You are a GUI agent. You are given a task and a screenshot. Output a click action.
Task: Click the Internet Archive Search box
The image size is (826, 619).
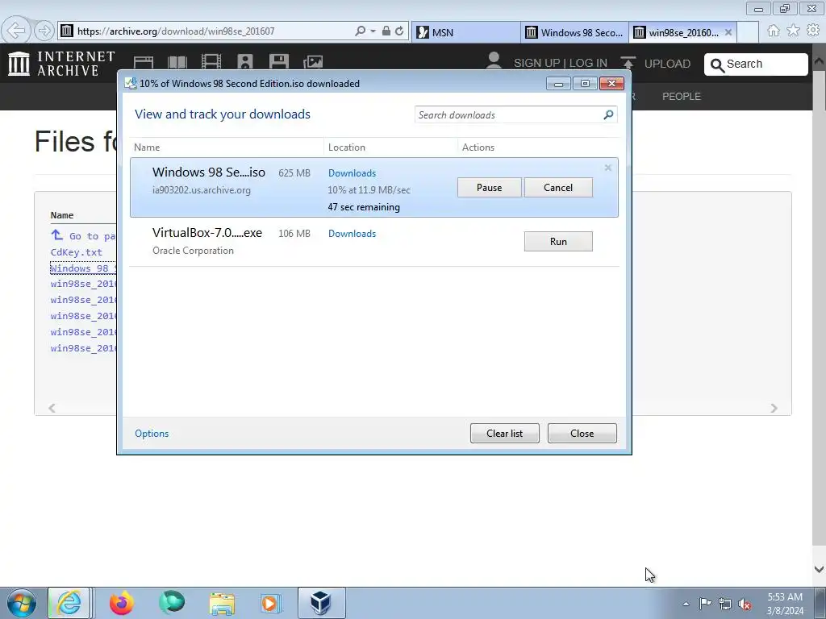(x=757, y=64)
